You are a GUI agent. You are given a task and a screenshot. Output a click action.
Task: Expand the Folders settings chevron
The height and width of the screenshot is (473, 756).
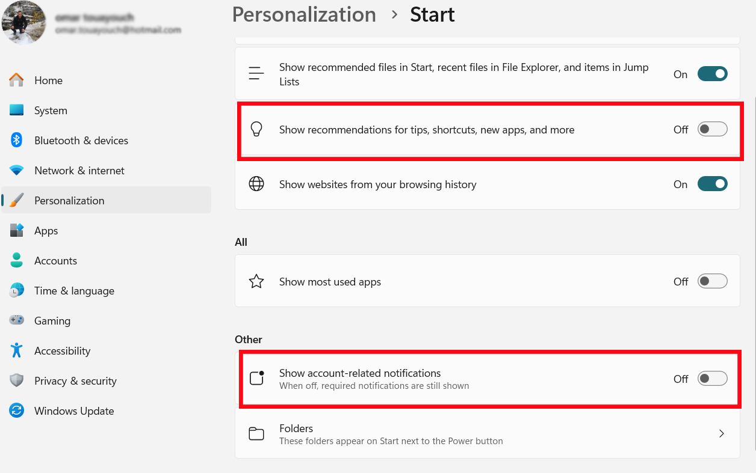point(721,433)
